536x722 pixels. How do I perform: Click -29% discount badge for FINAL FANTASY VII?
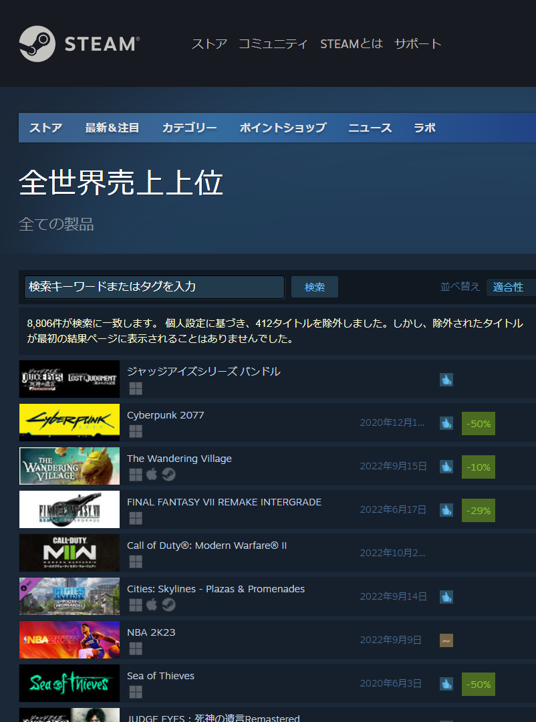click(479, 511)
